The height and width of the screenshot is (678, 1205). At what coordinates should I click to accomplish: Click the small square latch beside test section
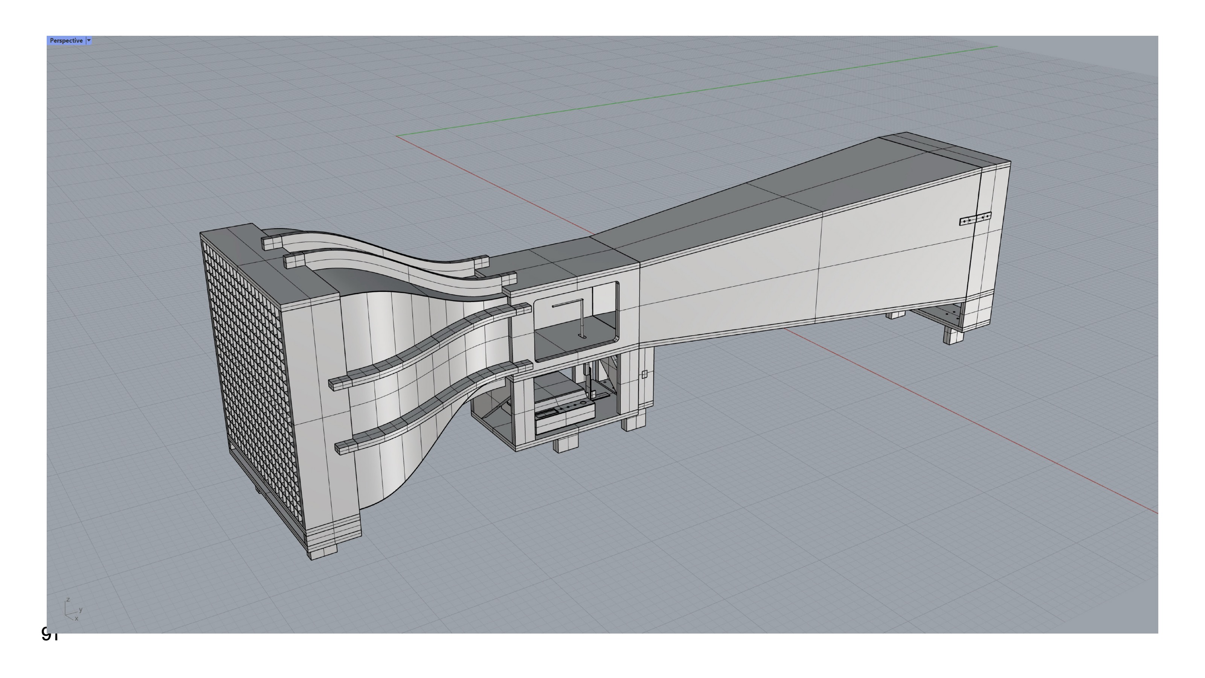tap(644, 374)
